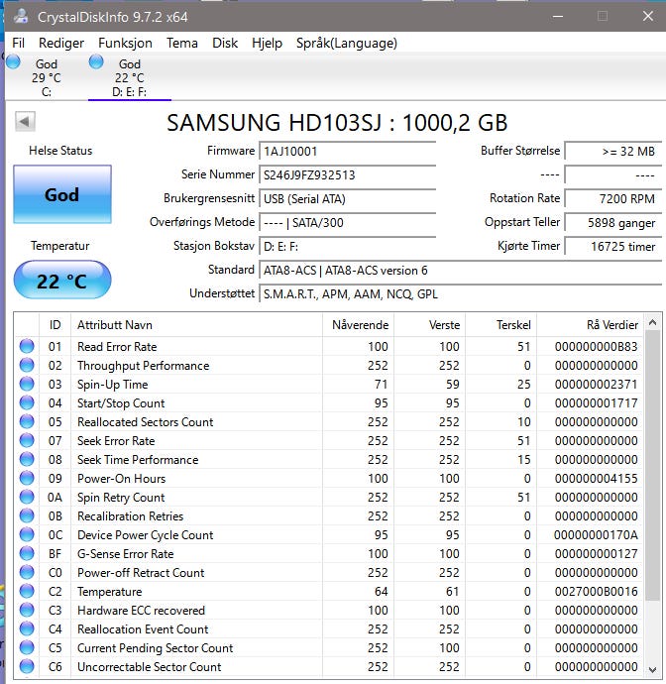666x684 pixels.
Task: Open the Språk(Language) menu
Action: (346, 43)
